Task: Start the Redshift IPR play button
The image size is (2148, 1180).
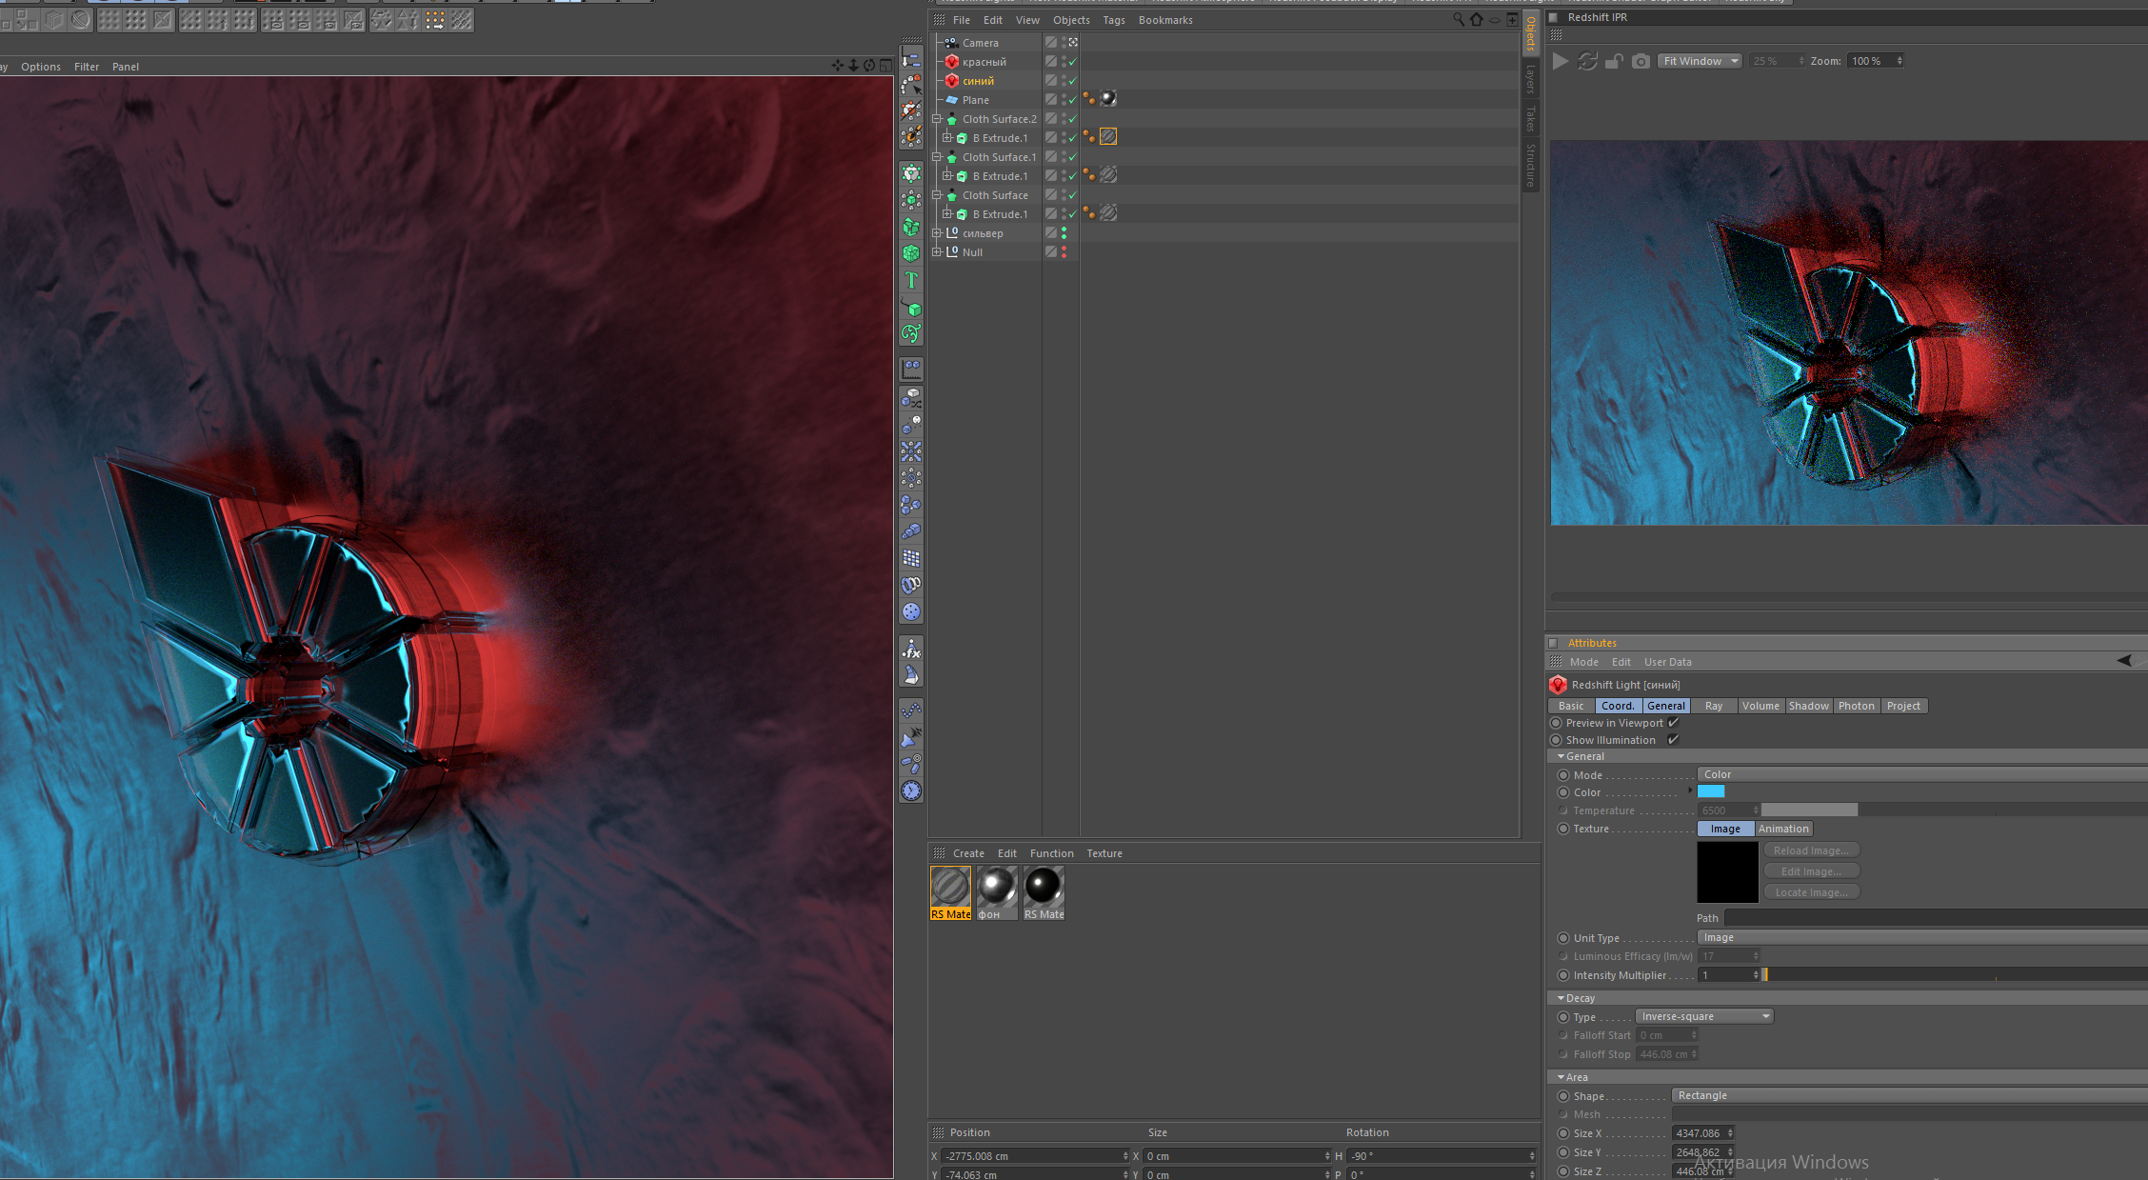Action: coord(1560,61)
